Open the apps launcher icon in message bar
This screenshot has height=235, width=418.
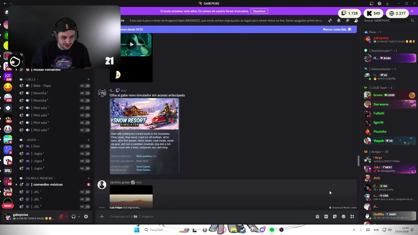click(x=352, y=216)
